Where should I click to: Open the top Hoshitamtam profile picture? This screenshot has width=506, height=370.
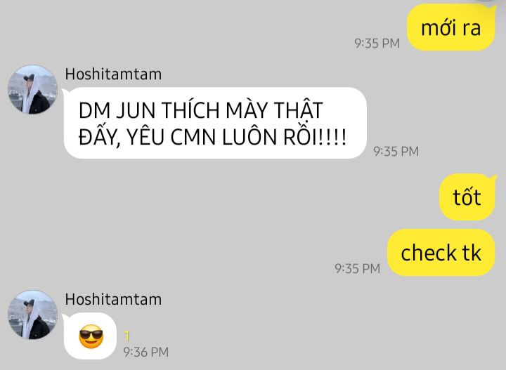pyautogui.click(x=32, y=90)
